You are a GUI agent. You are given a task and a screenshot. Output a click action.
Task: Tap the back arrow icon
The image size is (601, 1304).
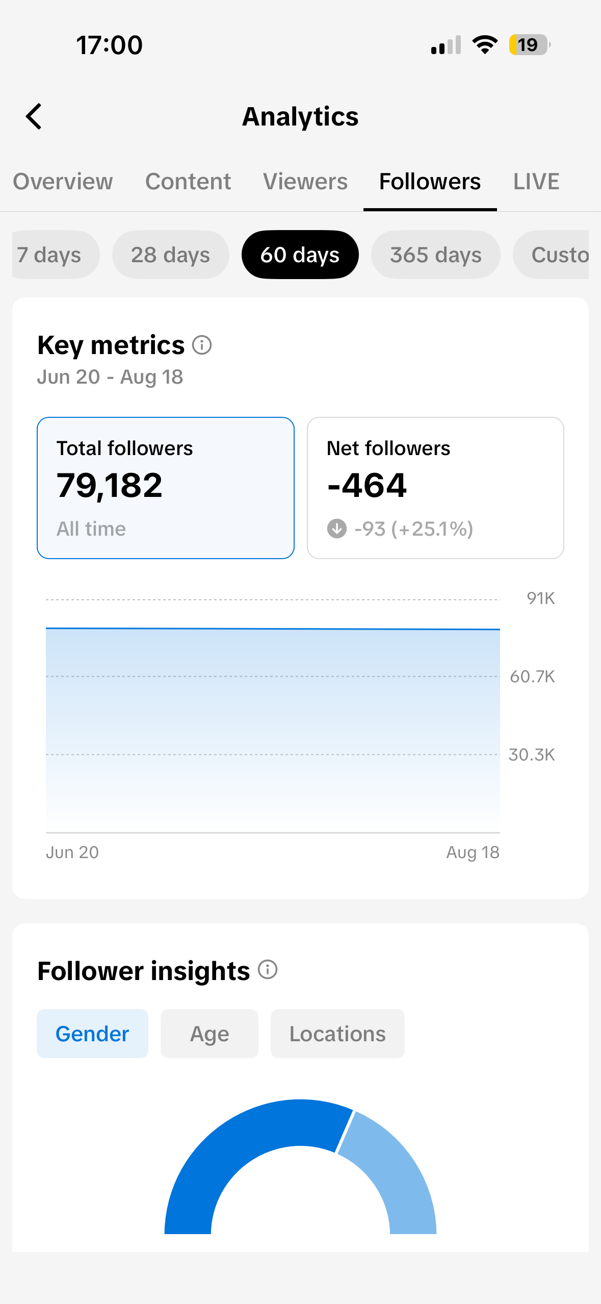pos(34,116)
